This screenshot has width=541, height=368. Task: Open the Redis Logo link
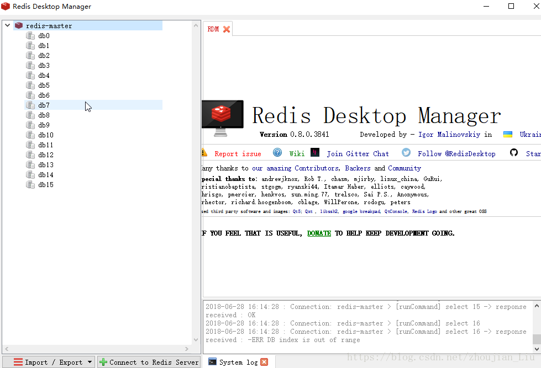(x=424, y=211)
